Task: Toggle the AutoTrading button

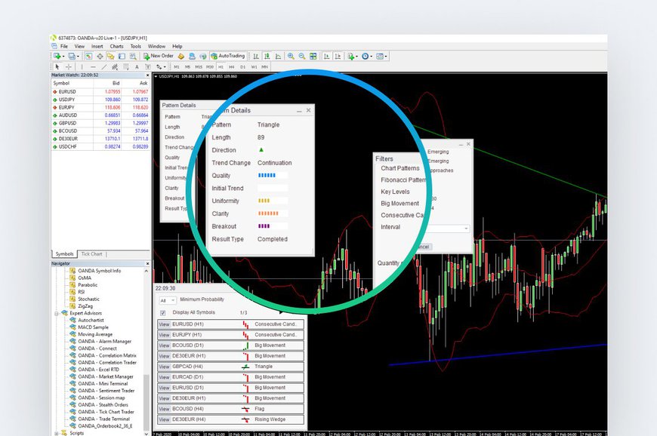Action: pos(227,56)
